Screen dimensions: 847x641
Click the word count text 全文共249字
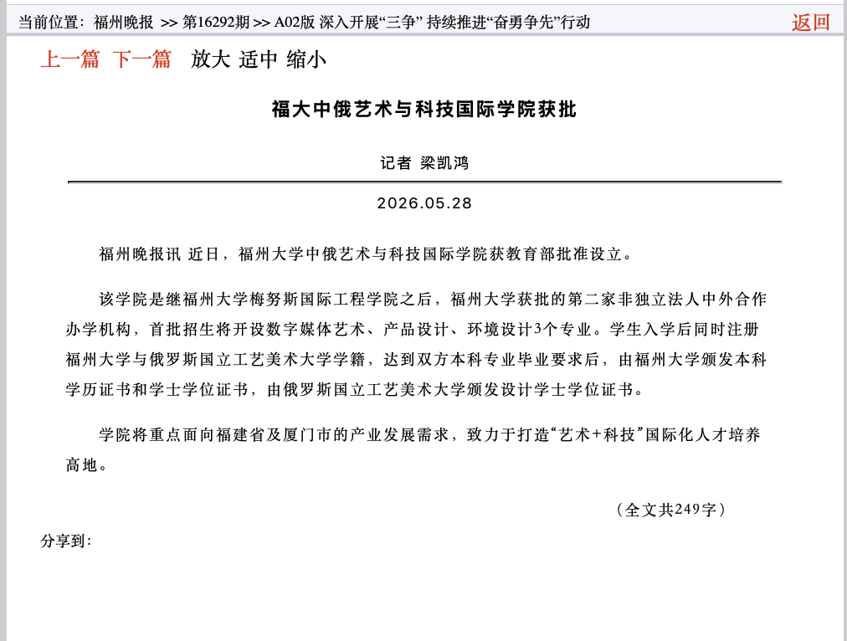(x=670, y=510)
